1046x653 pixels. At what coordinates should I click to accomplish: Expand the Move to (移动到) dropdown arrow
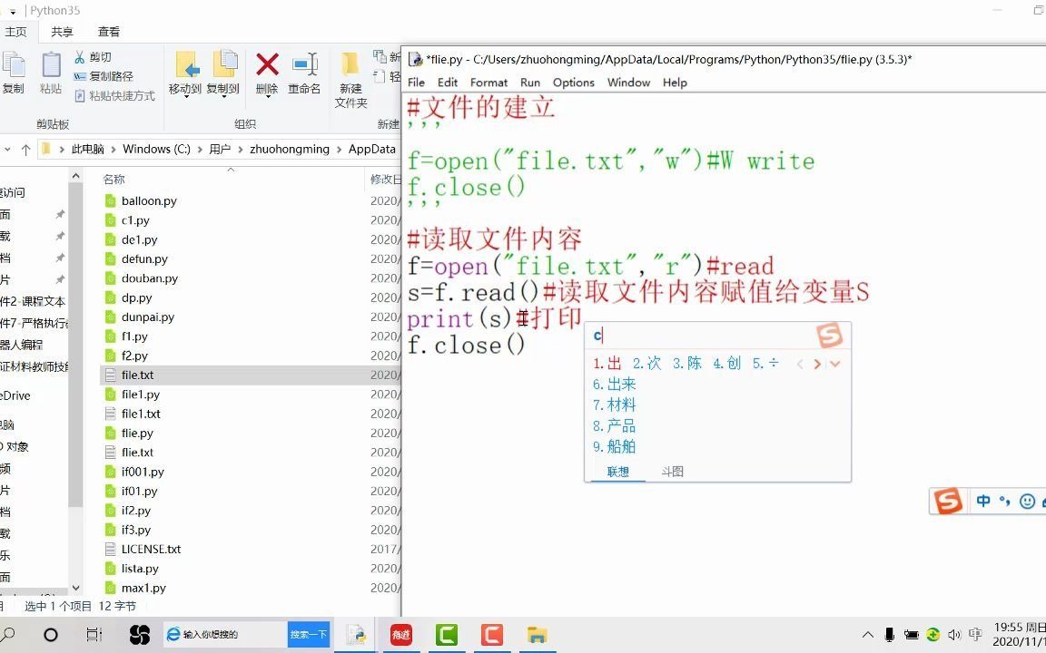[186, 97]
